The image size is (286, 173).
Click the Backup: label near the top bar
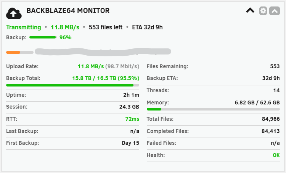16,37
